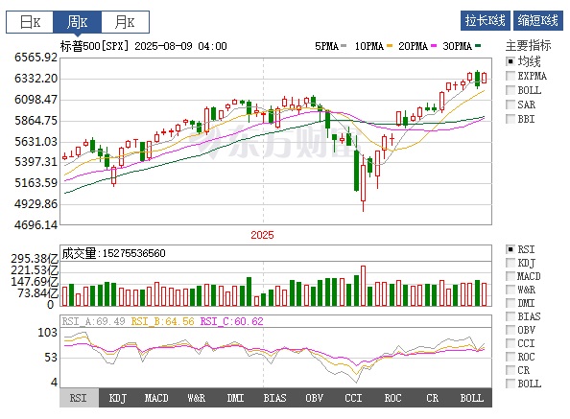Select the KDJ sub-indicator radio
The height and width of the screenshot is (419, 570).
coord(511,263)
